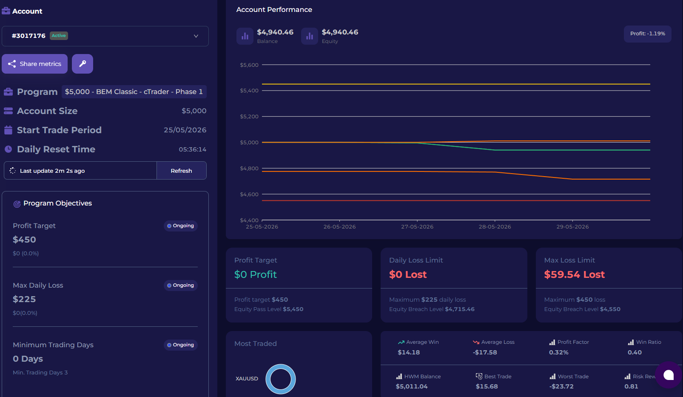This screenshot has height=397, width=683.
Task: Click the Balance chart icon
Action: point(245,36)
